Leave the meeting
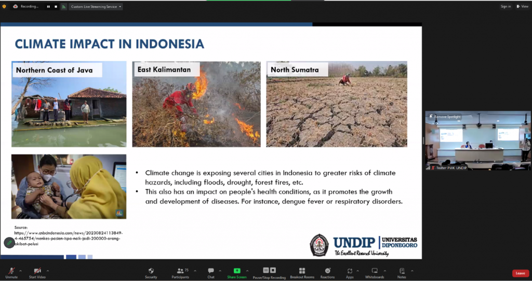The image size is (532, 281). coord(520,273)
